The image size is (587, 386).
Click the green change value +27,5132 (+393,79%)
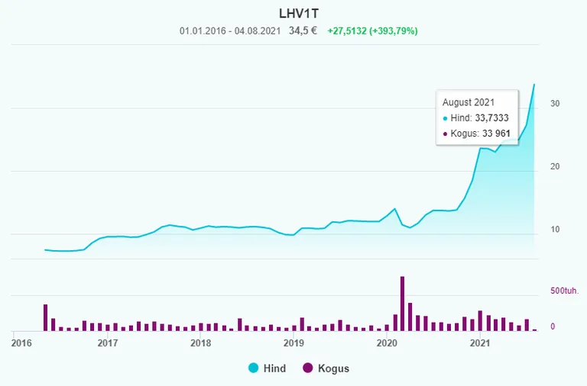point(372,31)
